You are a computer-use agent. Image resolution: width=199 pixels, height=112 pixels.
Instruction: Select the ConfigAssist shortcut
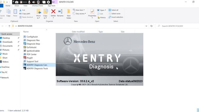(x=30, y=37)
